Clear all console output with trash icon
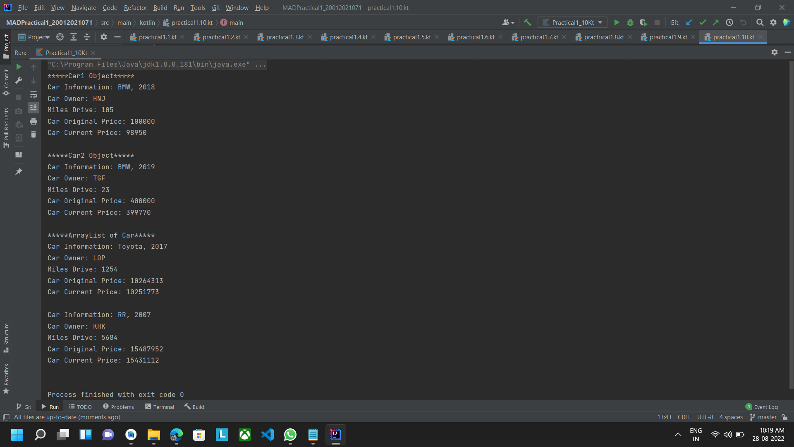Screen dimensions: 794x447 pyautogui.click(x=33, y=135)
